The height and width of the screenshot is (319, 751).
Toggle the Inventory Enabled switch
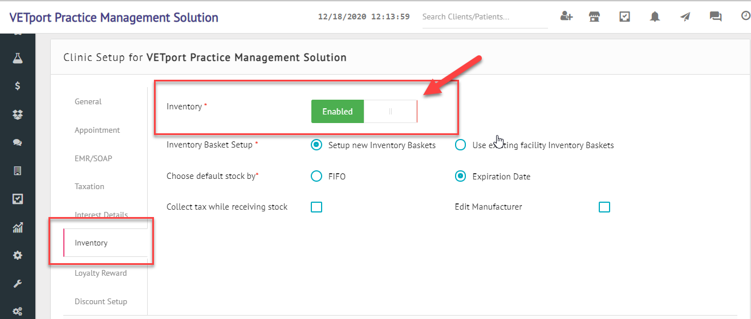pos(364,112)
